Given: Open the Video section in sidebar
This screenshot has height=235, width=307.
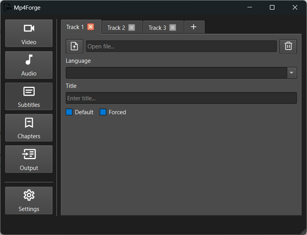Looking at the screenshot, I should point(29,33).
